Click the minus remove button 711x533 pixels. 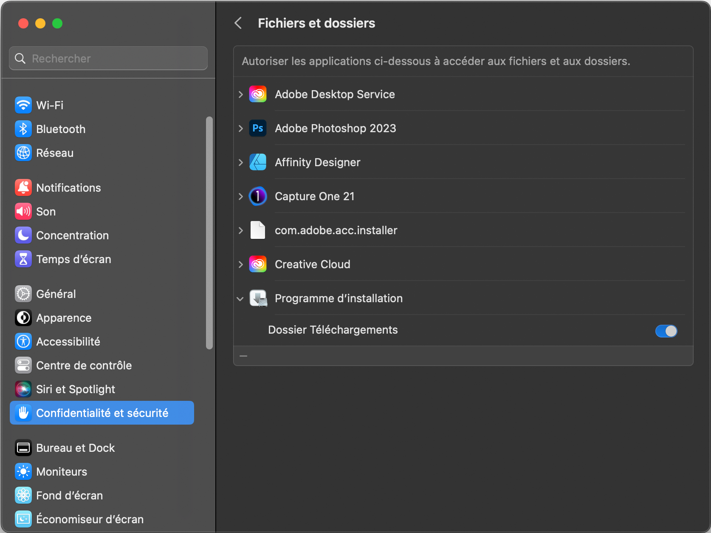[x=243, y=356]
